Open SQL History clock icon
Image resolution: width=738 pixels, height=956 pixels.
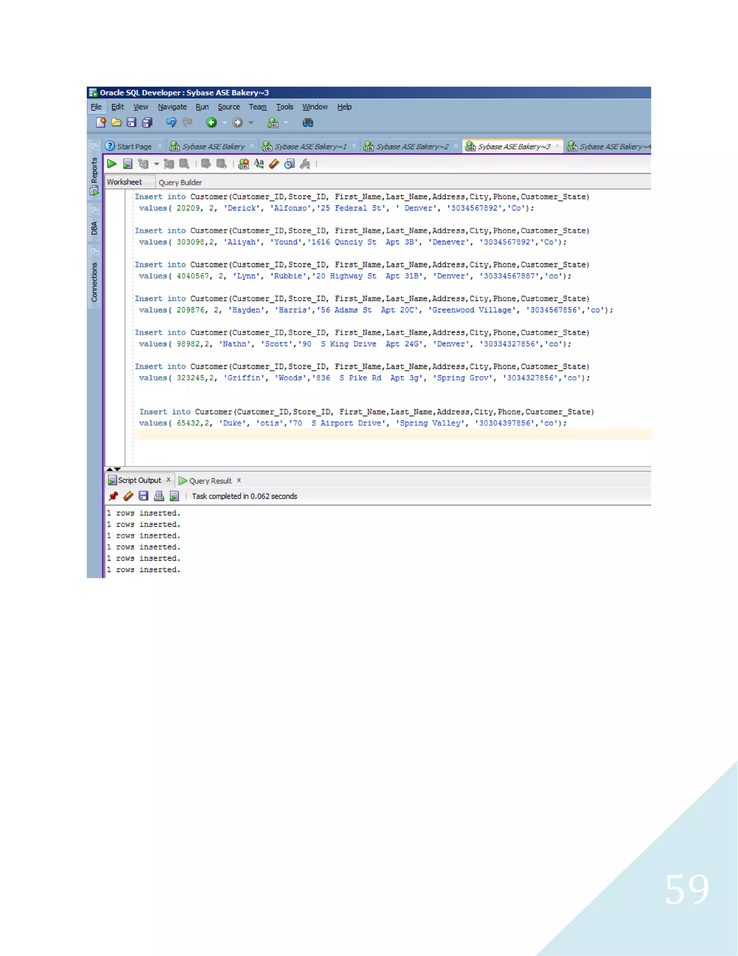coord(289,164)
